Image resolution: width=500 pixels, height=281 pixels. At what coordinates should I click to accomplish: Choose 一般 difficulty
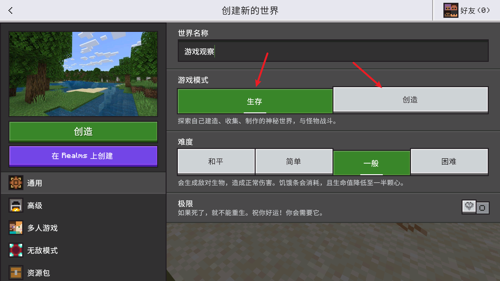click(x=371, y=163)
